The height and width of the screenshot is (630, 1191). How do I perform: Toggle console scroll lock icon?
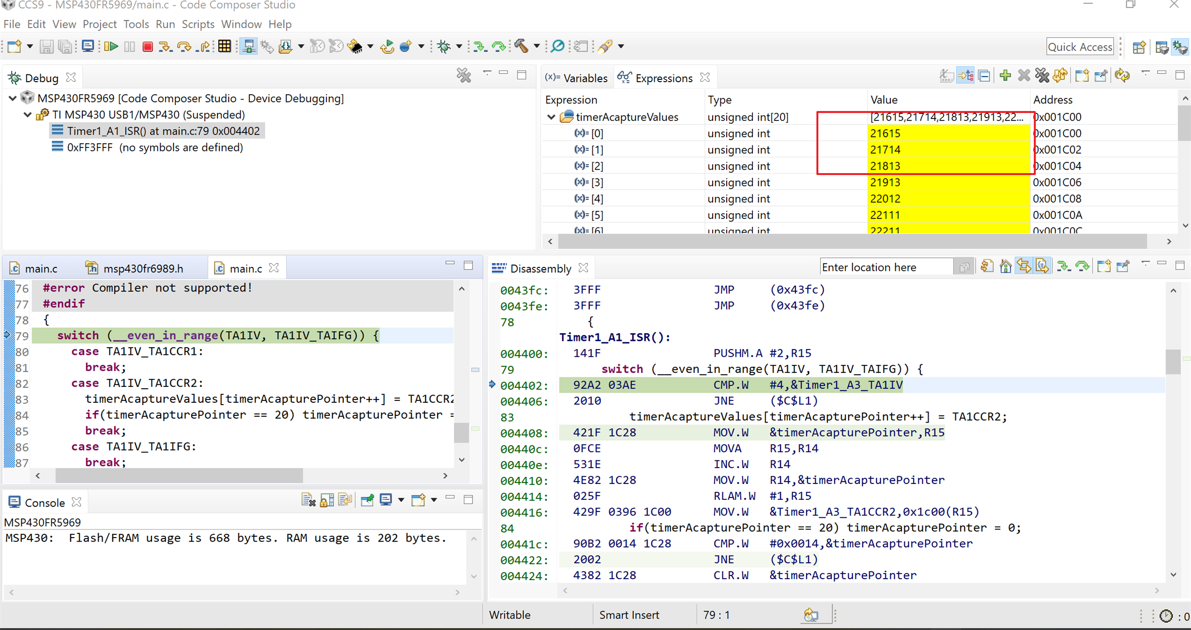click(327, 500)
